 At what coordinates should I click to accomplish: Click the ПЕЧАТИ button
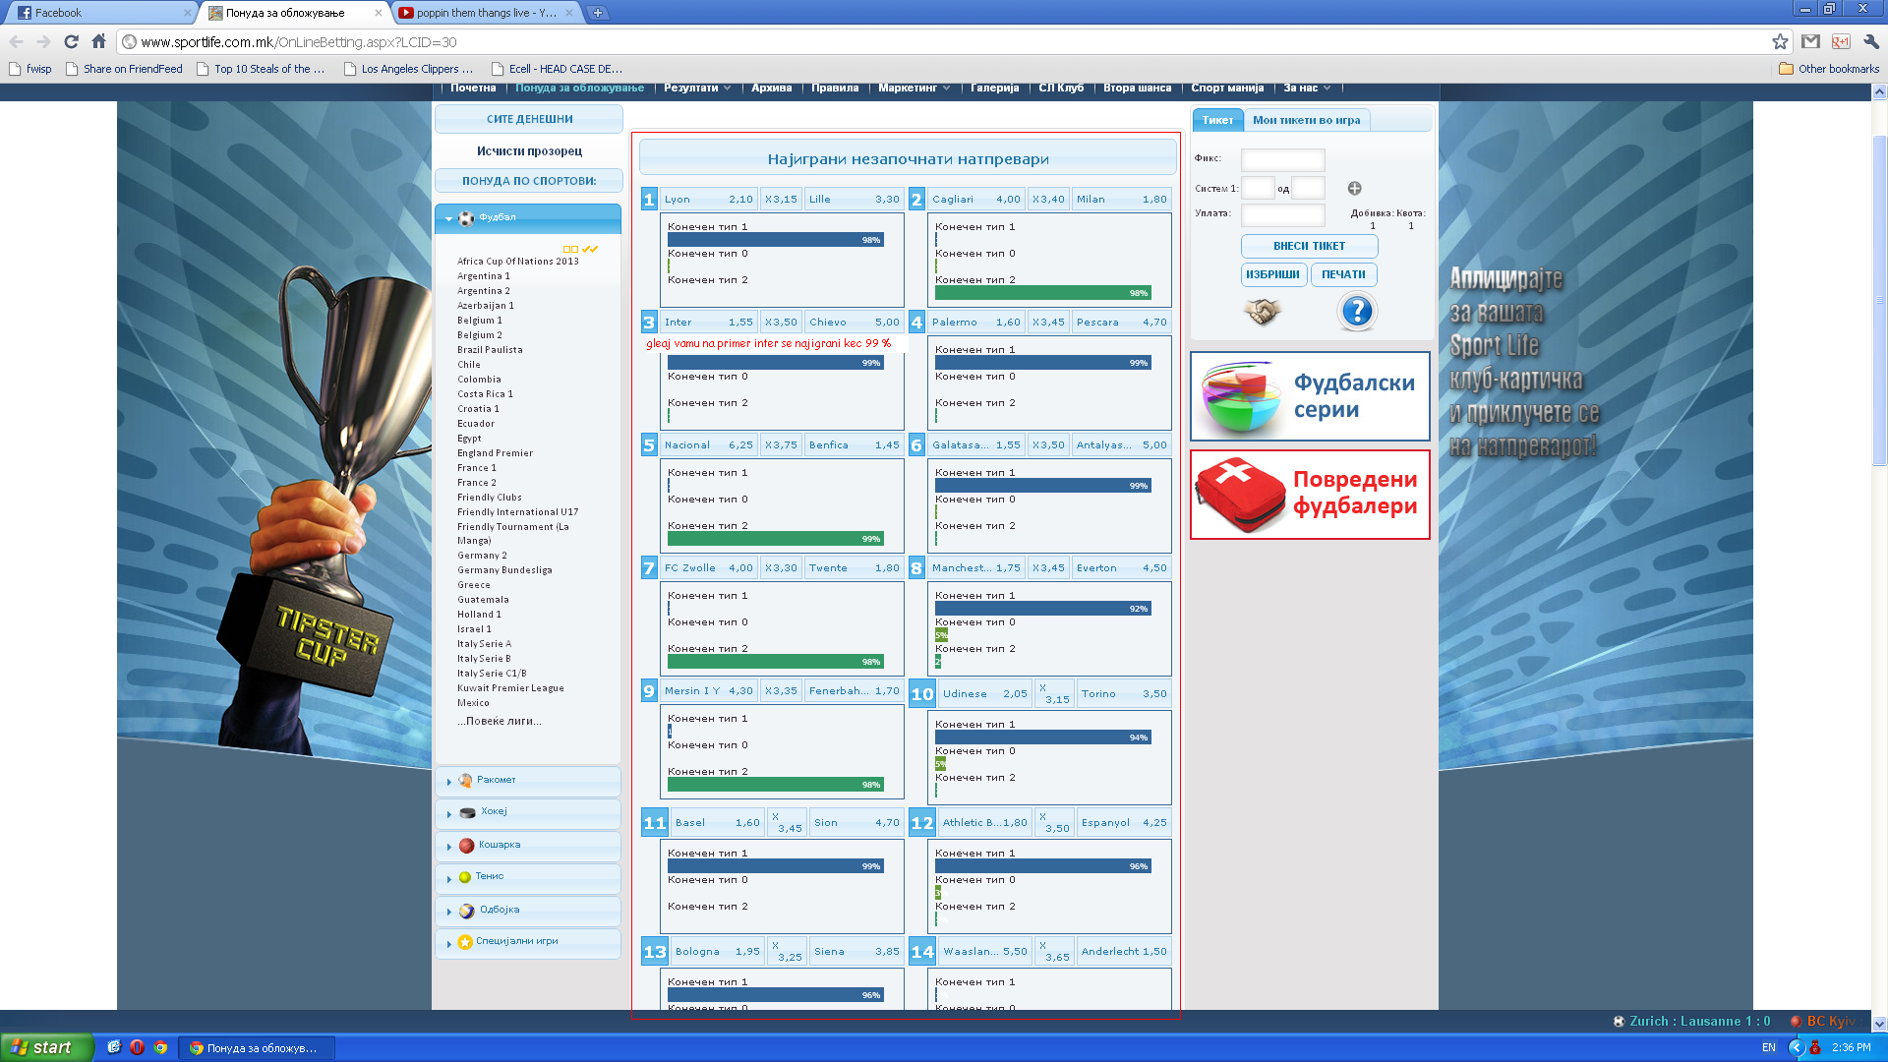click(x=1343, y=274)
